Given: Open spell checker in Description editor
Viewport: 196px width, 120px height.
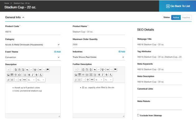Looking at the screenshot, I should [x=35, y=70].
